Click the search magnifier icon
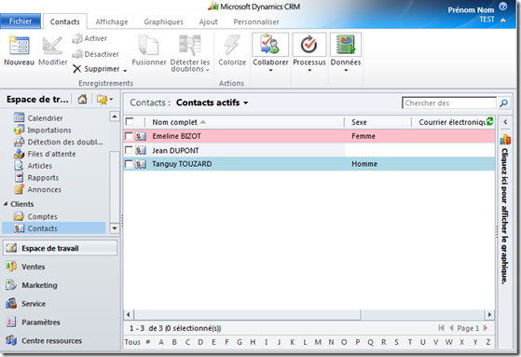This screenshot has width=521, height=357. (503, 103)
